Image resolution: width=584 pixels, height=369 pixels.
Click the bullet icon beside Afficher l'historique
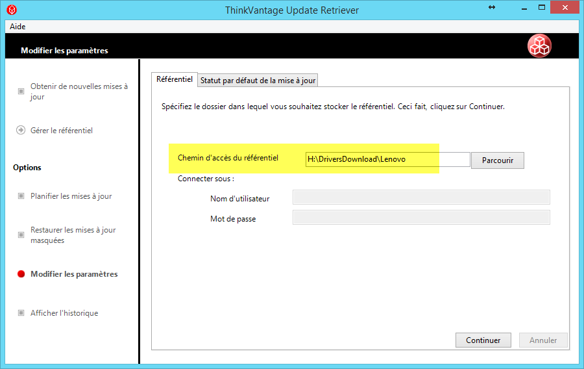(21, 313)
